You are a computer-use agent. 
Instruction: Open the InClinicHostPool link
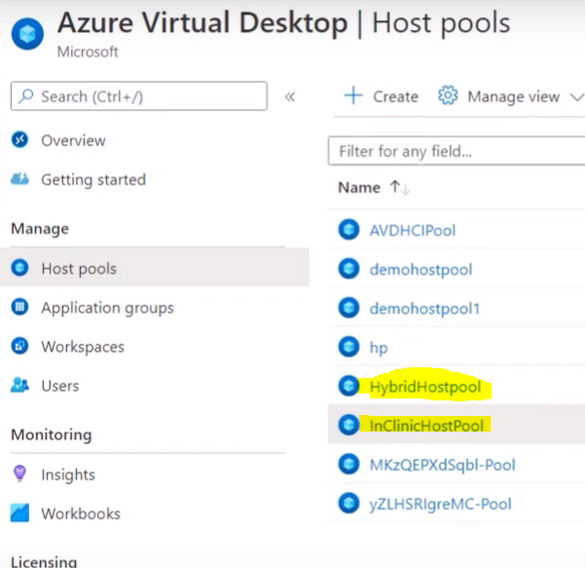[426, 426]
